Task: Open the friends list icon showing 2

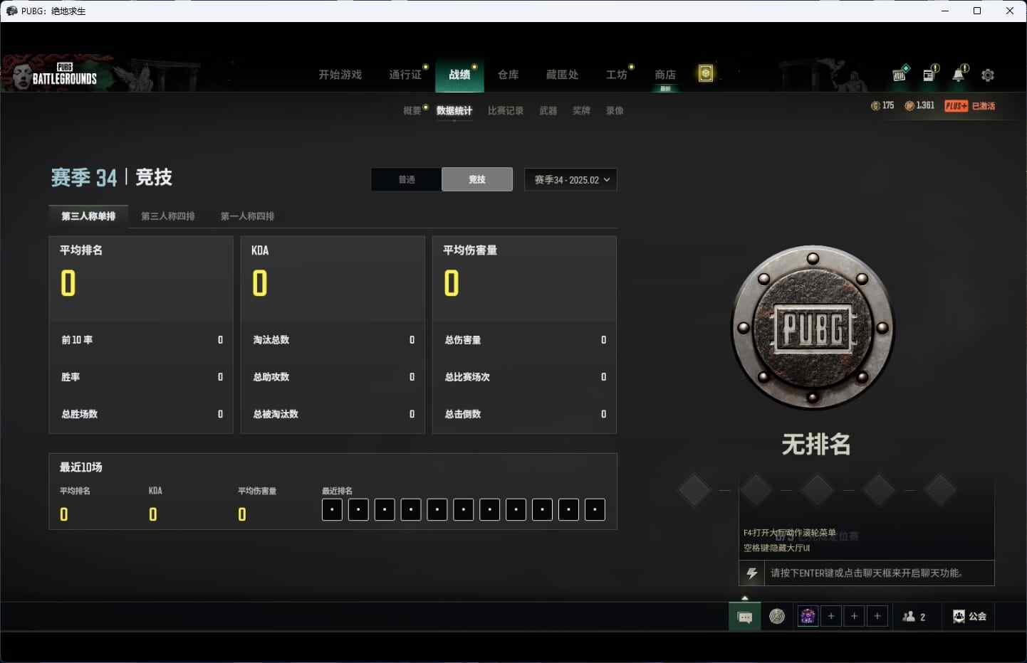Action: (914, 617)
